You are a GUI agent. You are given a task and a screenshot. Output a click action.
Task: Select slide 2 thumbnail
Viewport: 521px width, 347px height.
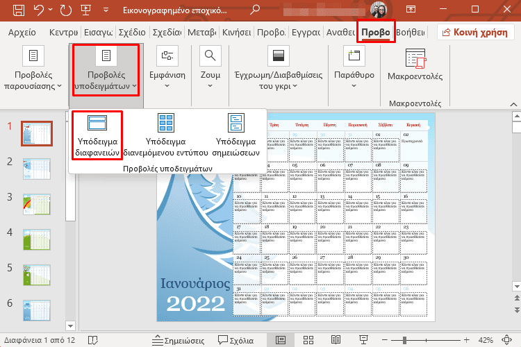coord(37,169)
